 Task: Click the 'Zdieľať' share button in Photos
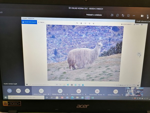click(x=136, y=25)
